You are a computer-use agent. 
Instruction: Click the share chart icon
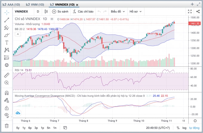point(198,12)
